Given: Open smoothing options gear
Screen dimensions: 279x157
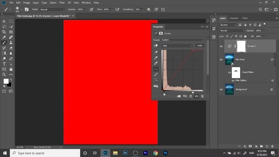Looking at the screenshot, I should click(x=149, y=10).
